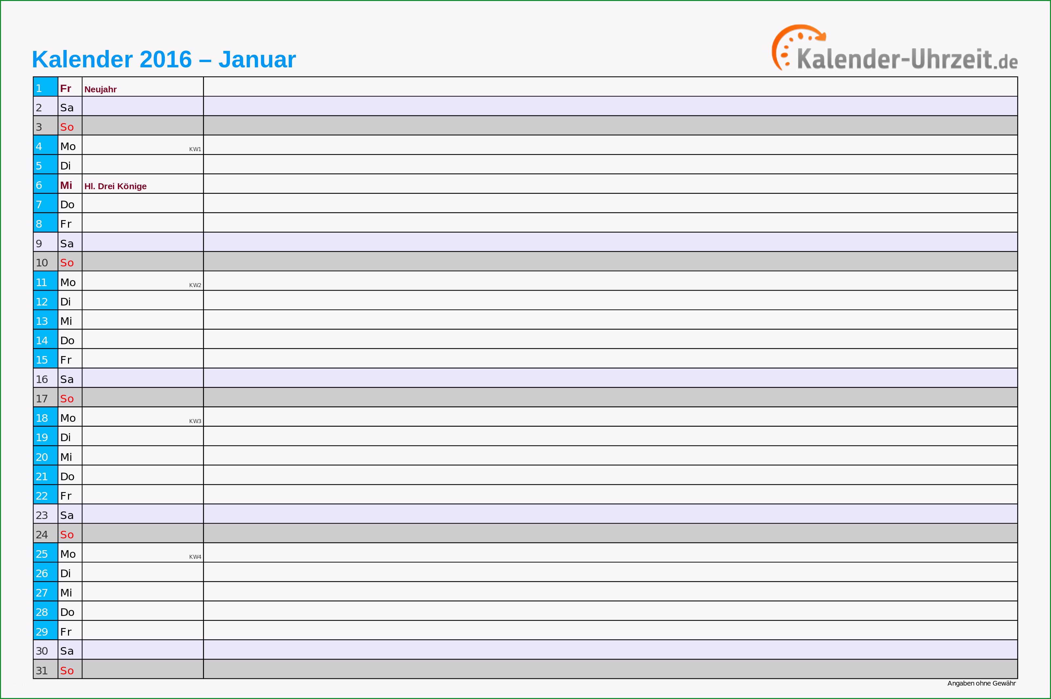Select day number 1 cell
The height and width of the screenshot is (699, 1051).
point(45,86)
